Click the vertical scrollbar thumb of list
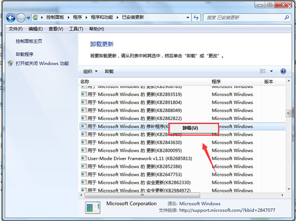Viewport: 296px width, 221px height. (x=288, y=113)
